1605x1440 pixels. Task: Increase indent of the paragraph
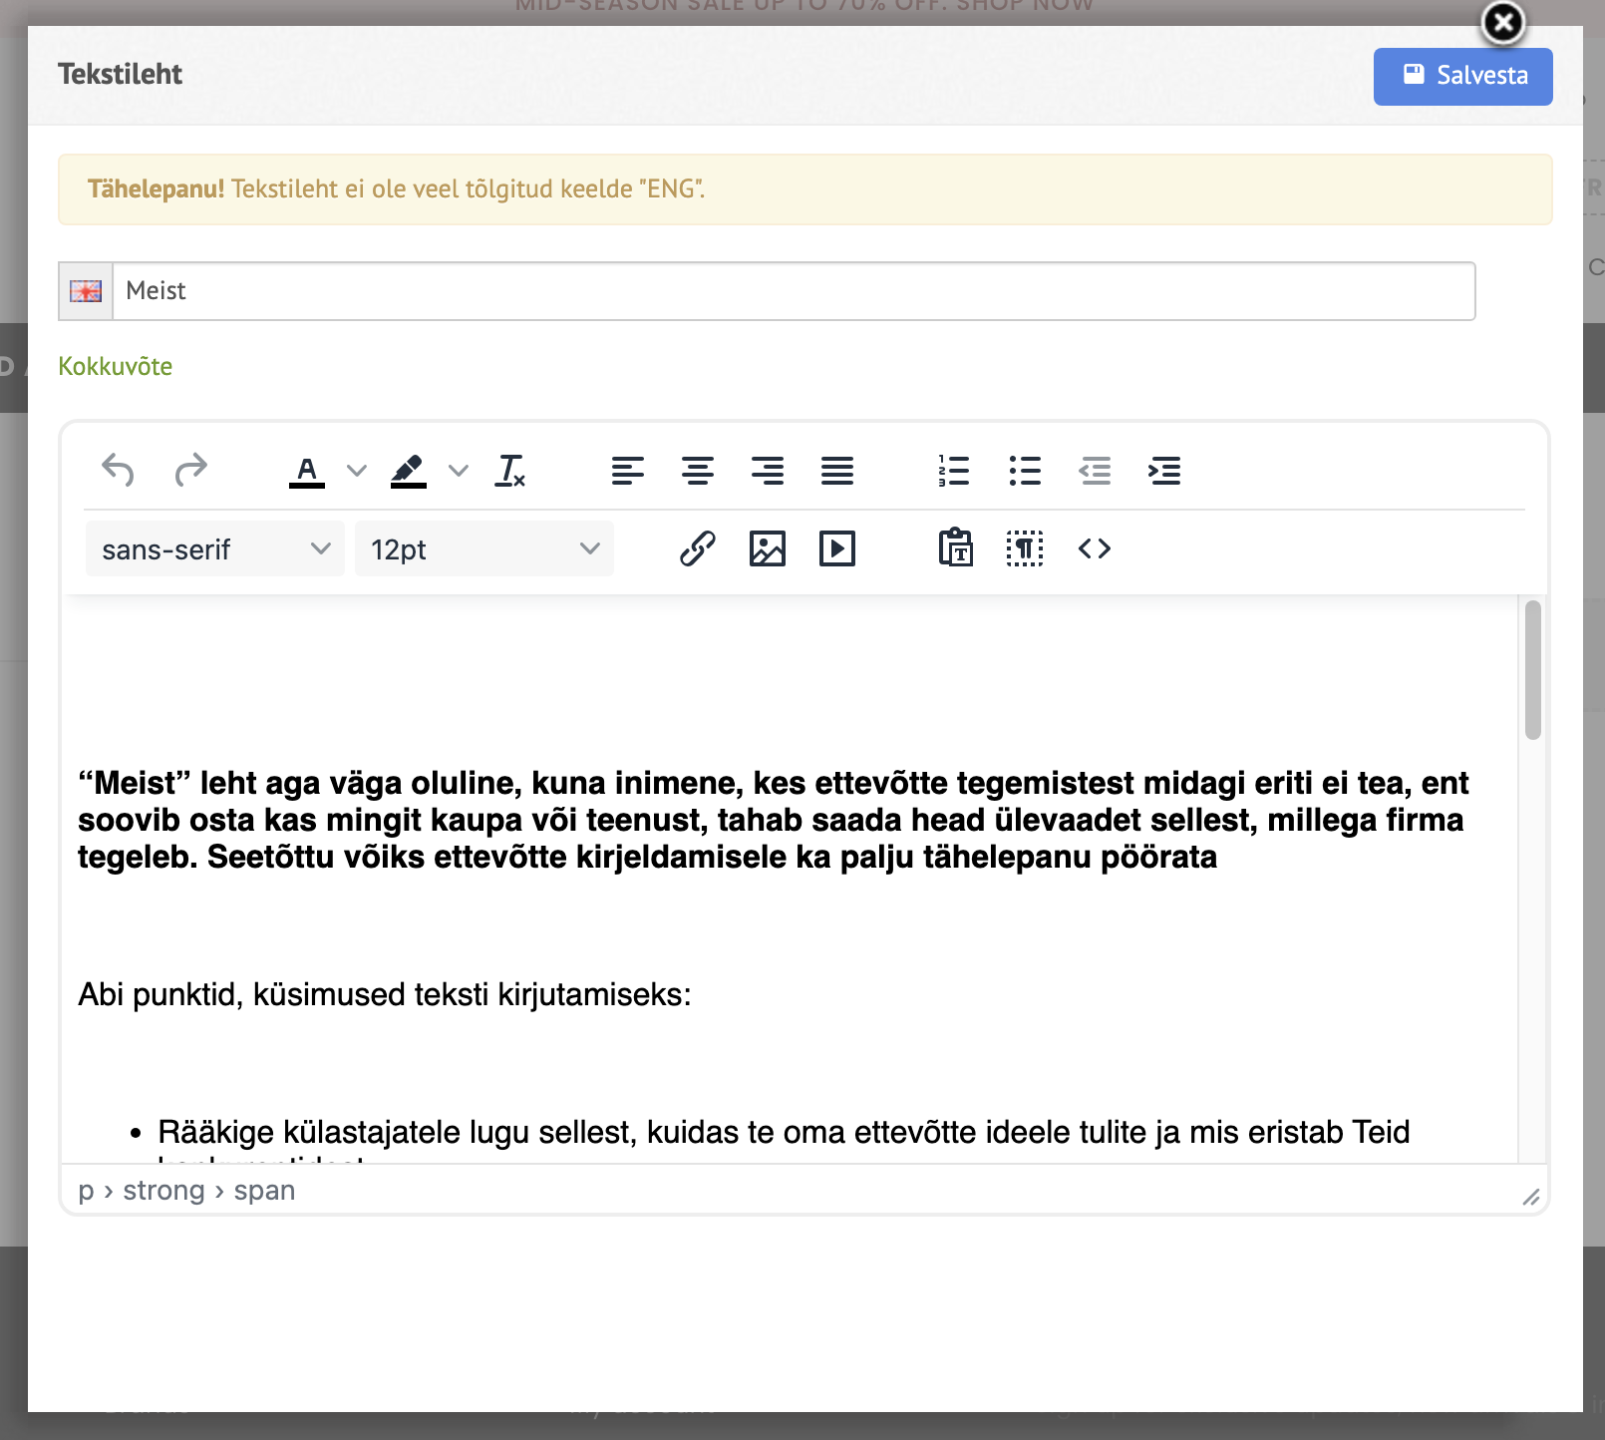pyautogui.click(x=1164, y=470)
